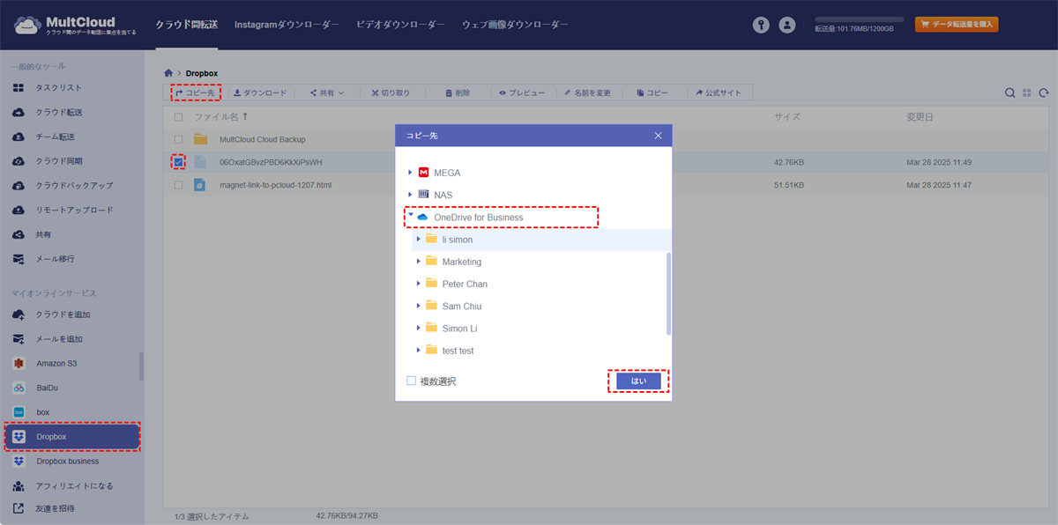Open the key icon in the header
This screenshot has height=525, width=1058.
coord(761,26)
